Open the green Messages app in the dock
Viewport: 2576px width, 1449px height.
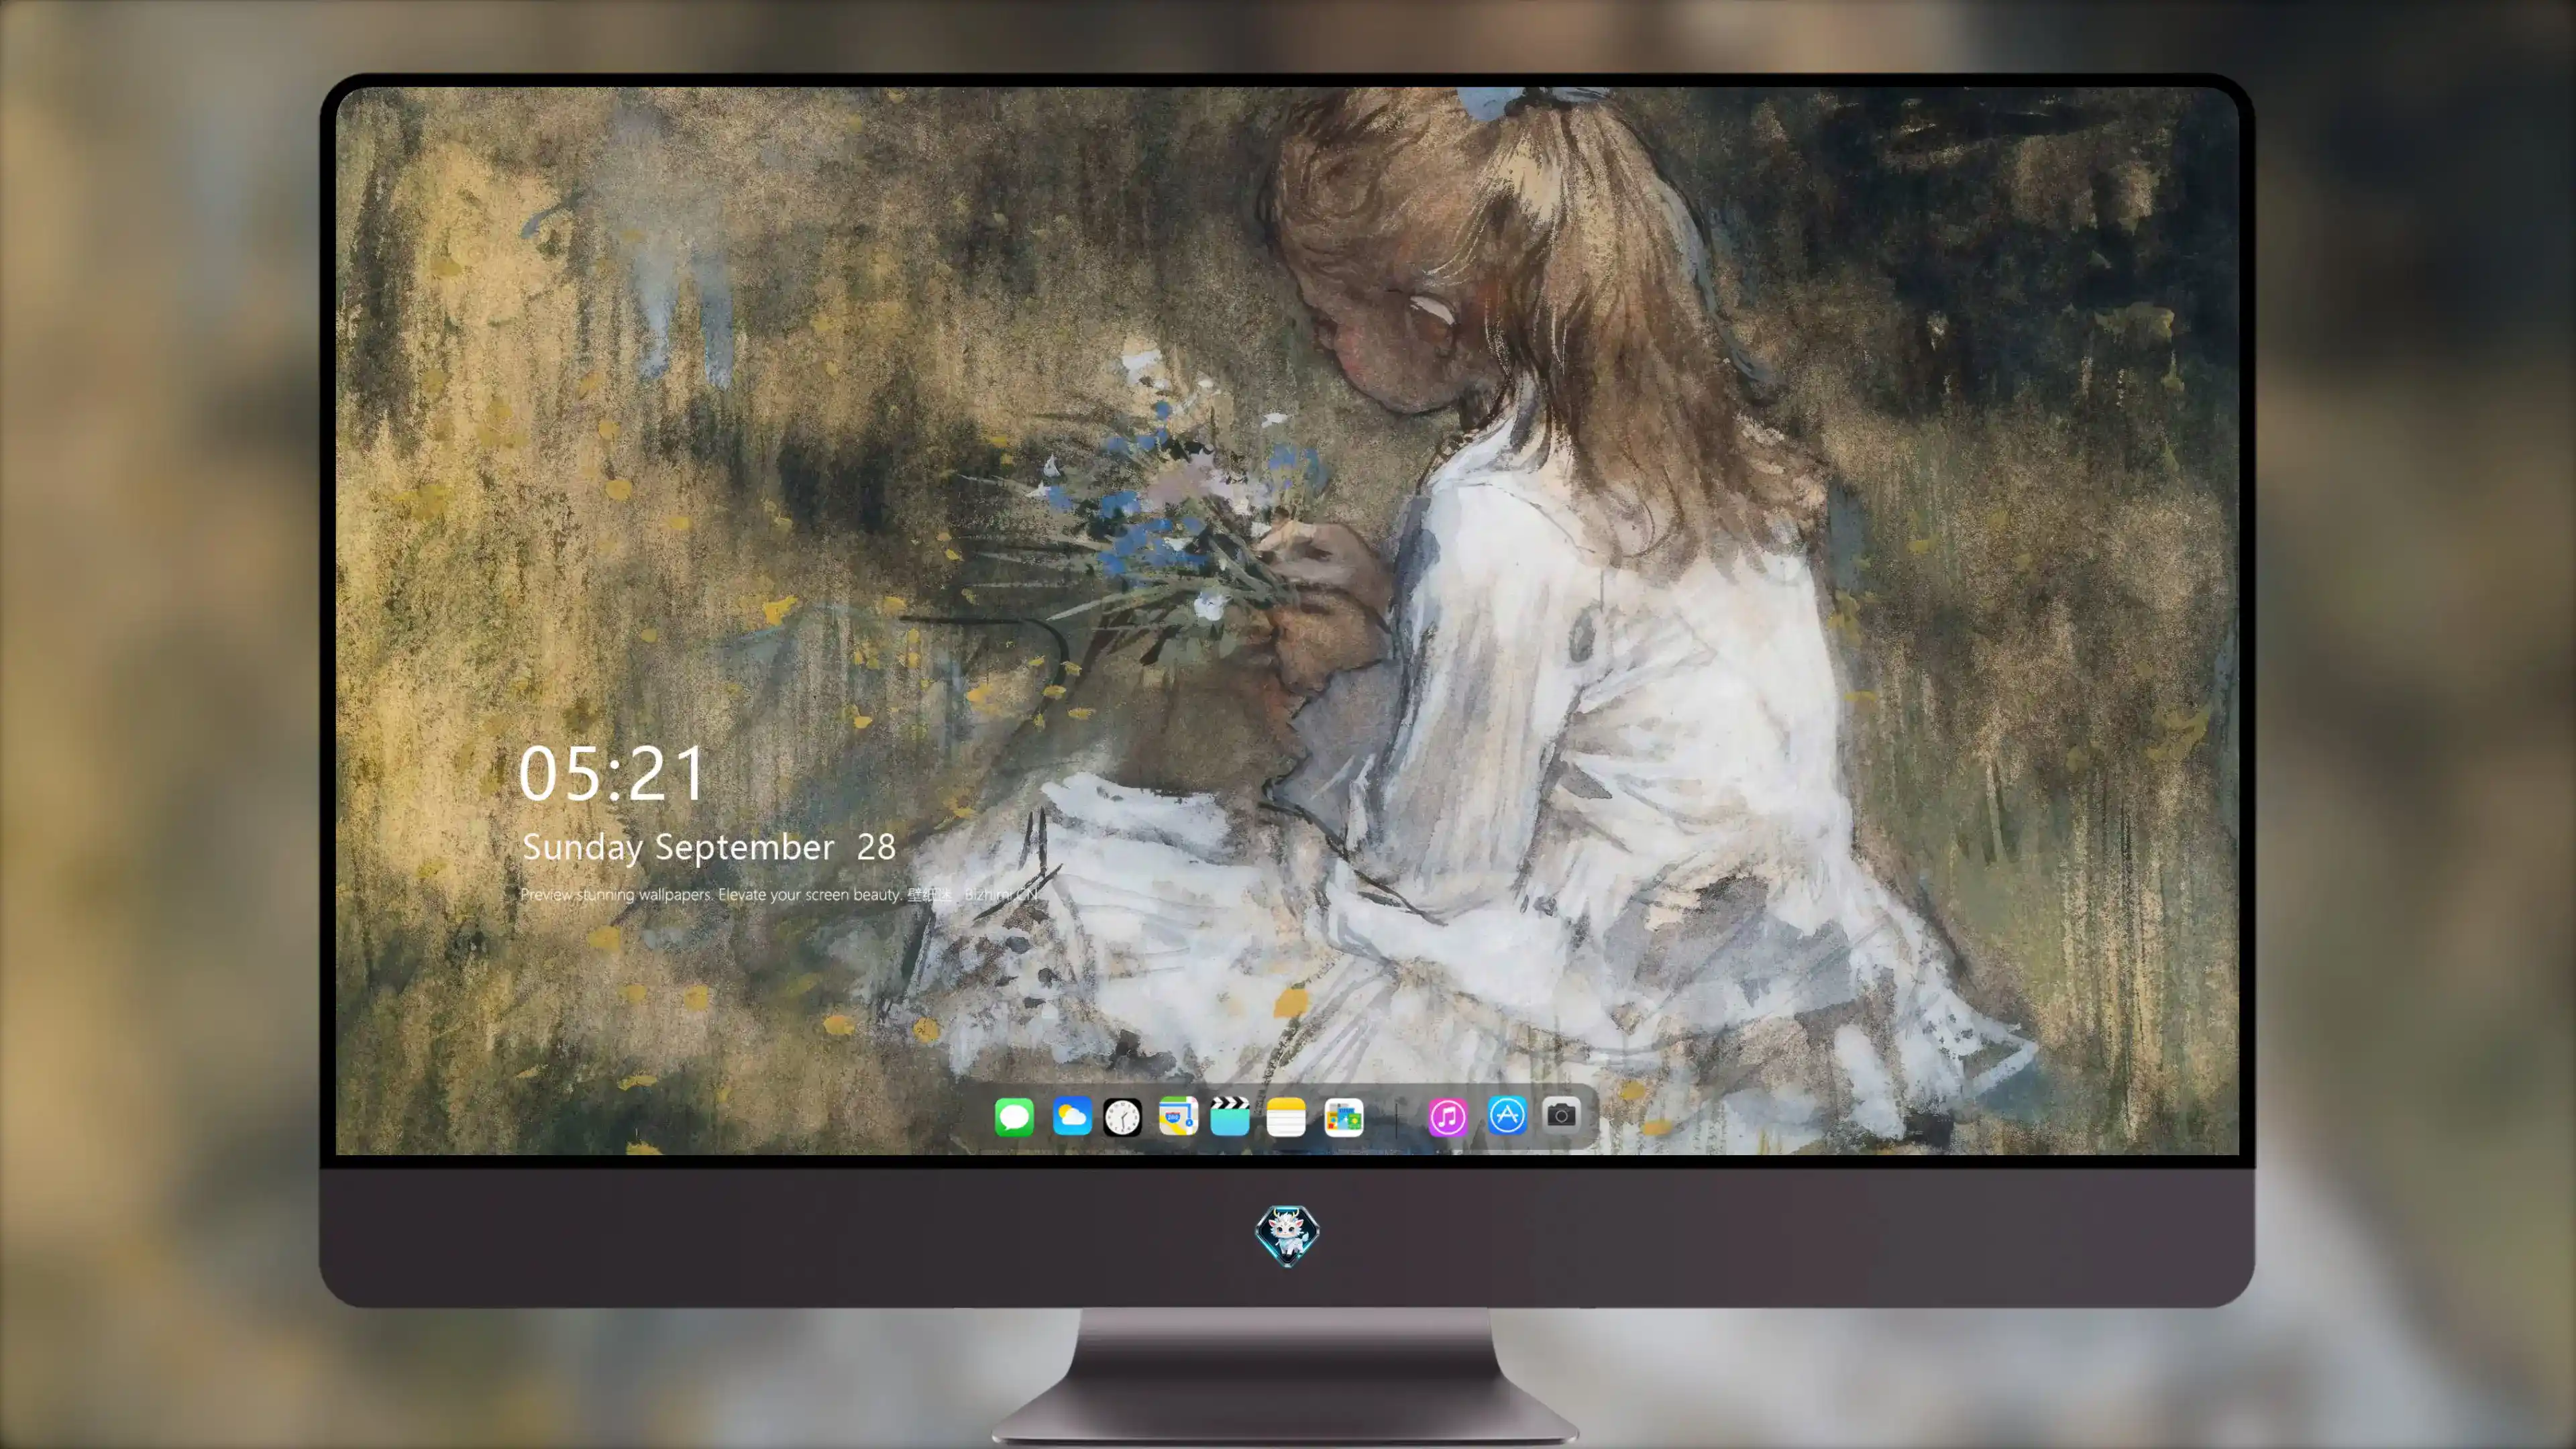pyautogui.click(x=1014, y=1116)
